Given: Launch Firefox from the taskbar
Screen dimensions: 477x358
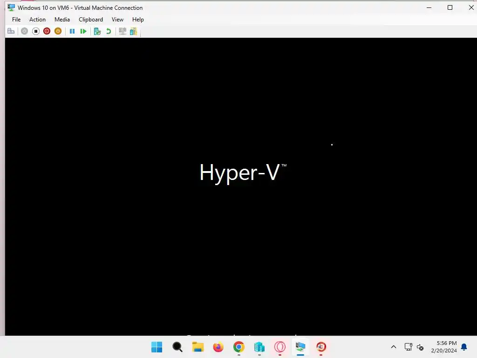Looking at the screenshot, I should click(x=218, y=347).
